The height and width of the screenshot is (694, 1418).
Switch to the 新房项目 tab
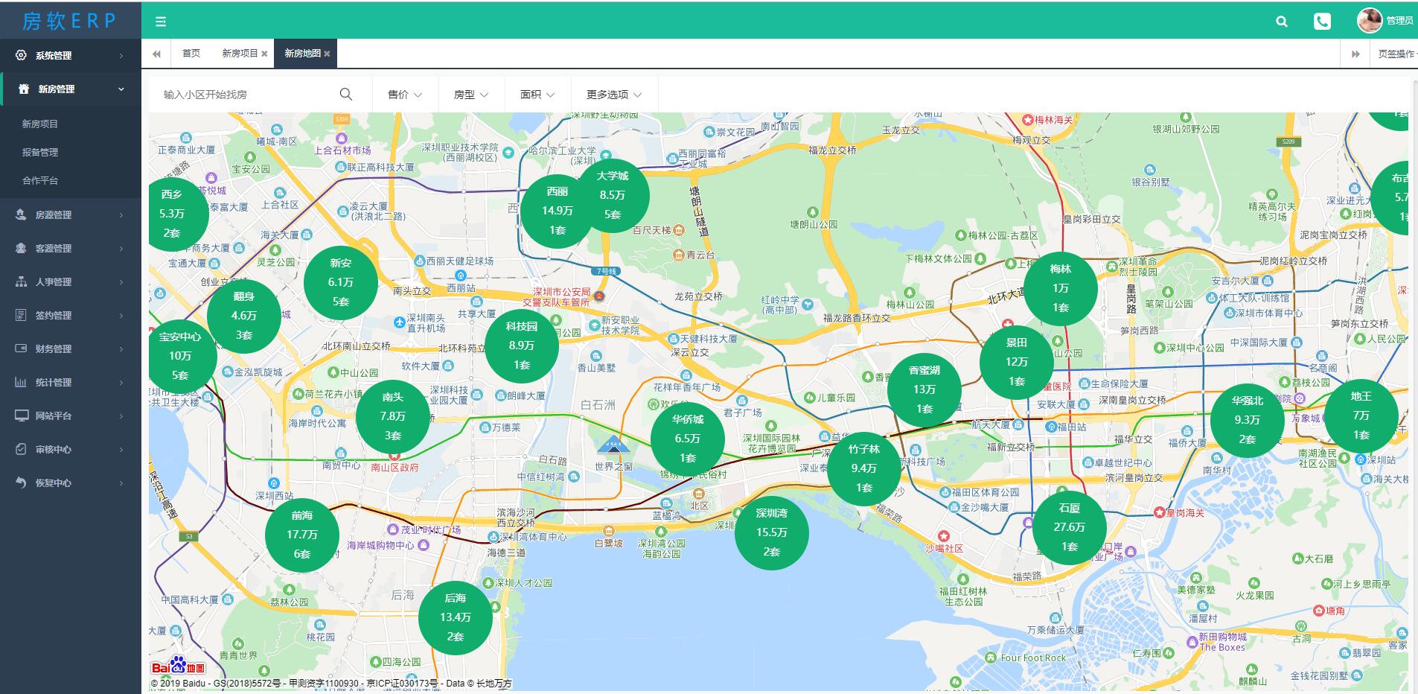(244, 54)
